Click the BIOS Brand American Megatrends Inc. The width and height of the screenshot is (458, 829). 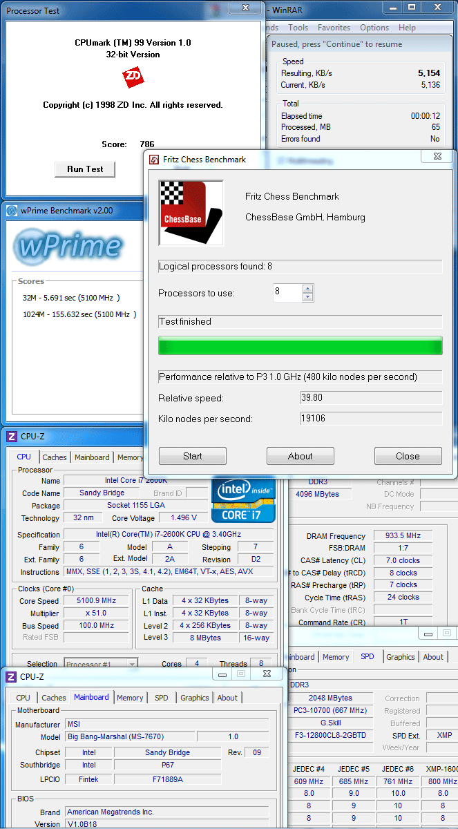[x=166, y=812]
